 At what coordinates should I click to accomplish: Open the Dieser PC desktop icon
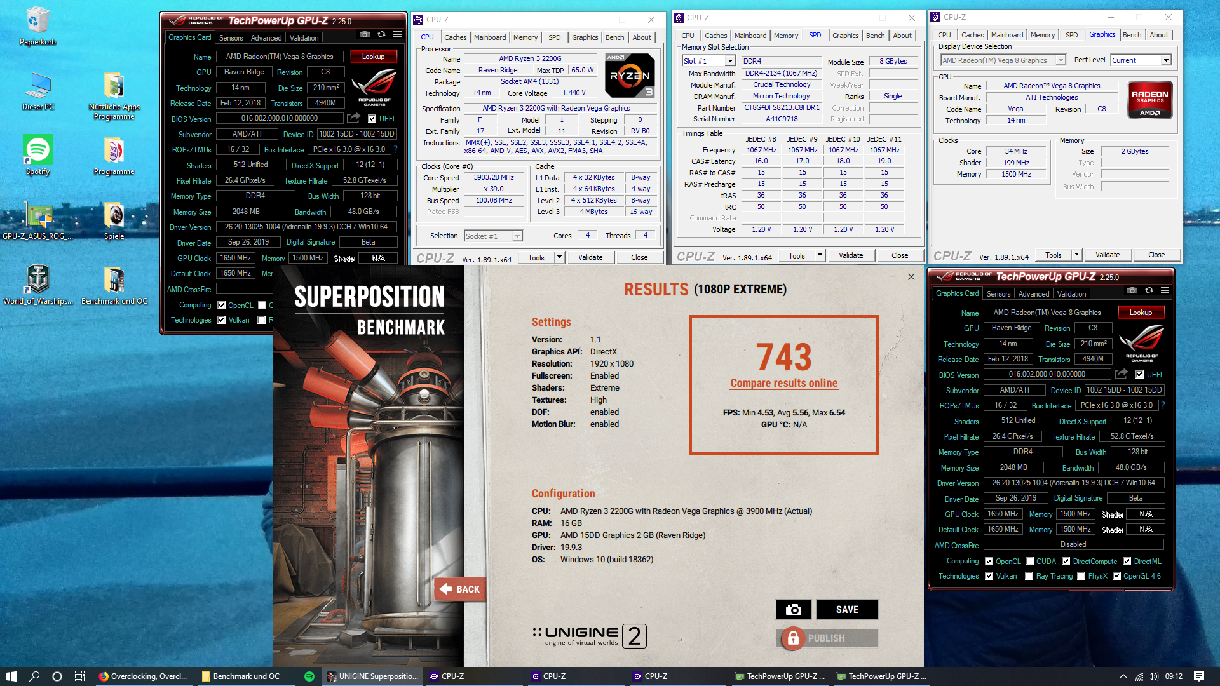point(37,91)
